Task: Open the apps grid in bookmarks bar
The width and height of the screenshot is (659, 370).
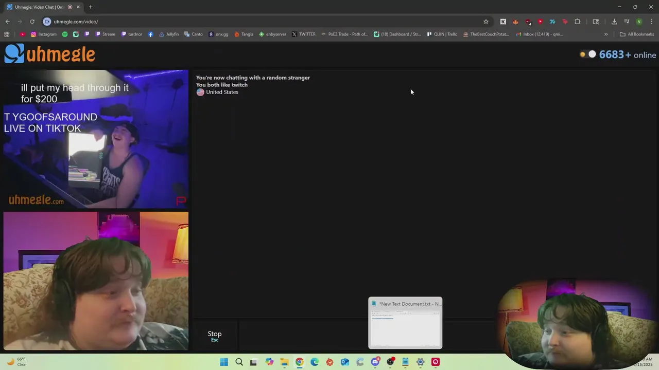Action: (x=7, y=34)
